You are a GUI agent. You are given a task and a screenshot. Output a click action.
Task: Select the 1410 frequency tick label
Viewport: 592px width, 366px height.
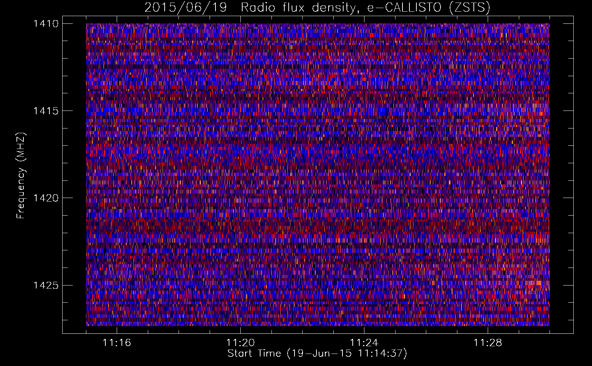click(46, 24)
